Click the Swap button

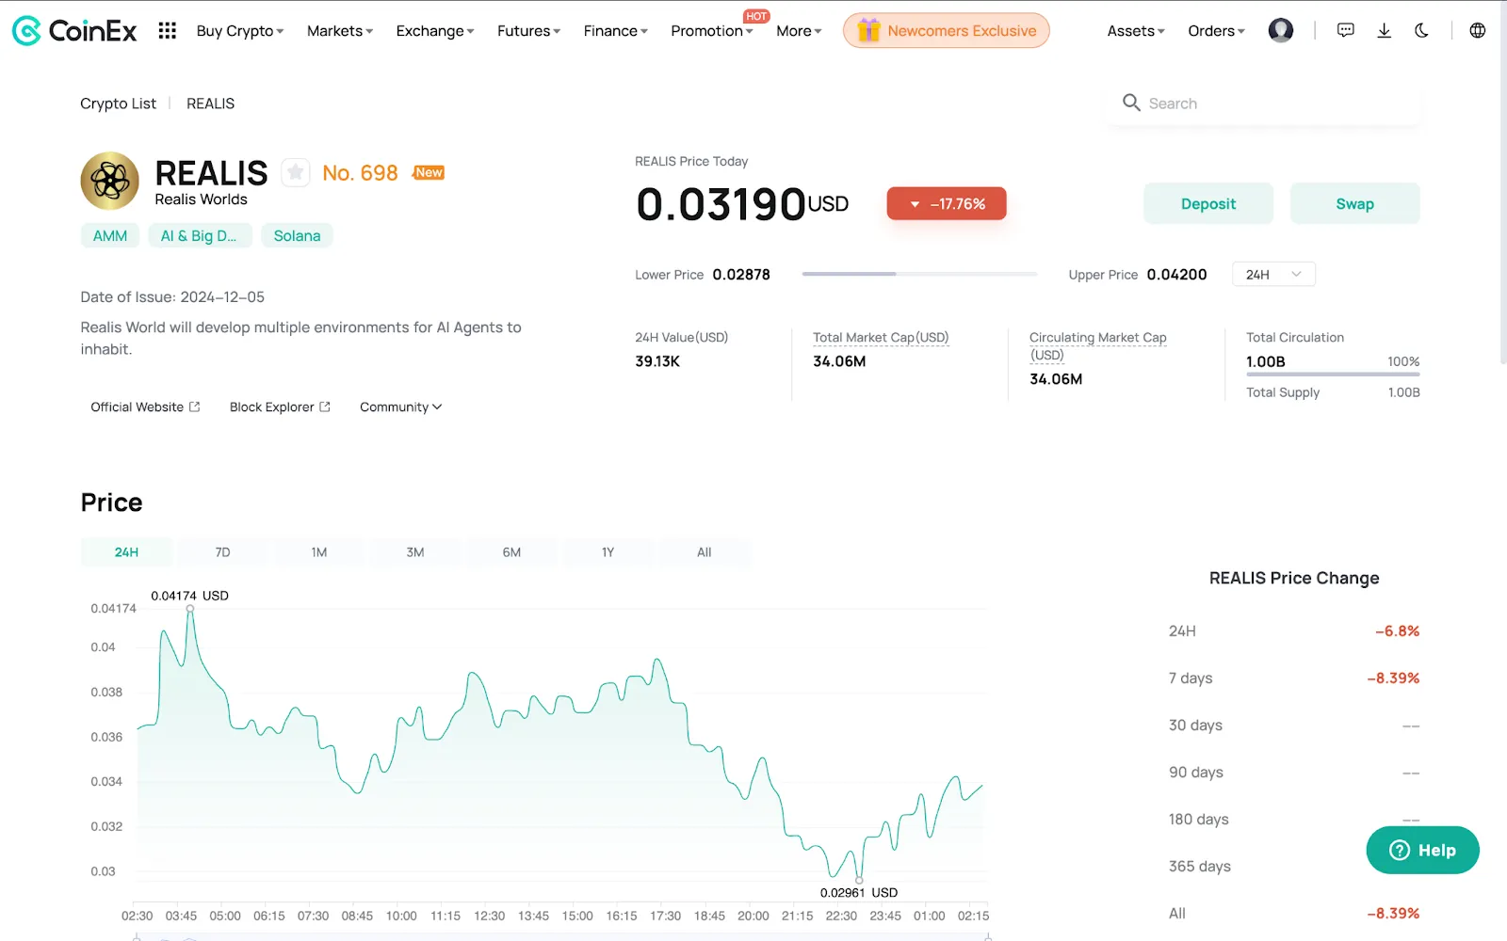[1354, 203]
